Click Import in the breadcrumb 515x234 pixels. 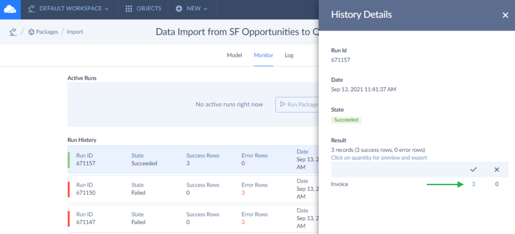coord(75,32)
